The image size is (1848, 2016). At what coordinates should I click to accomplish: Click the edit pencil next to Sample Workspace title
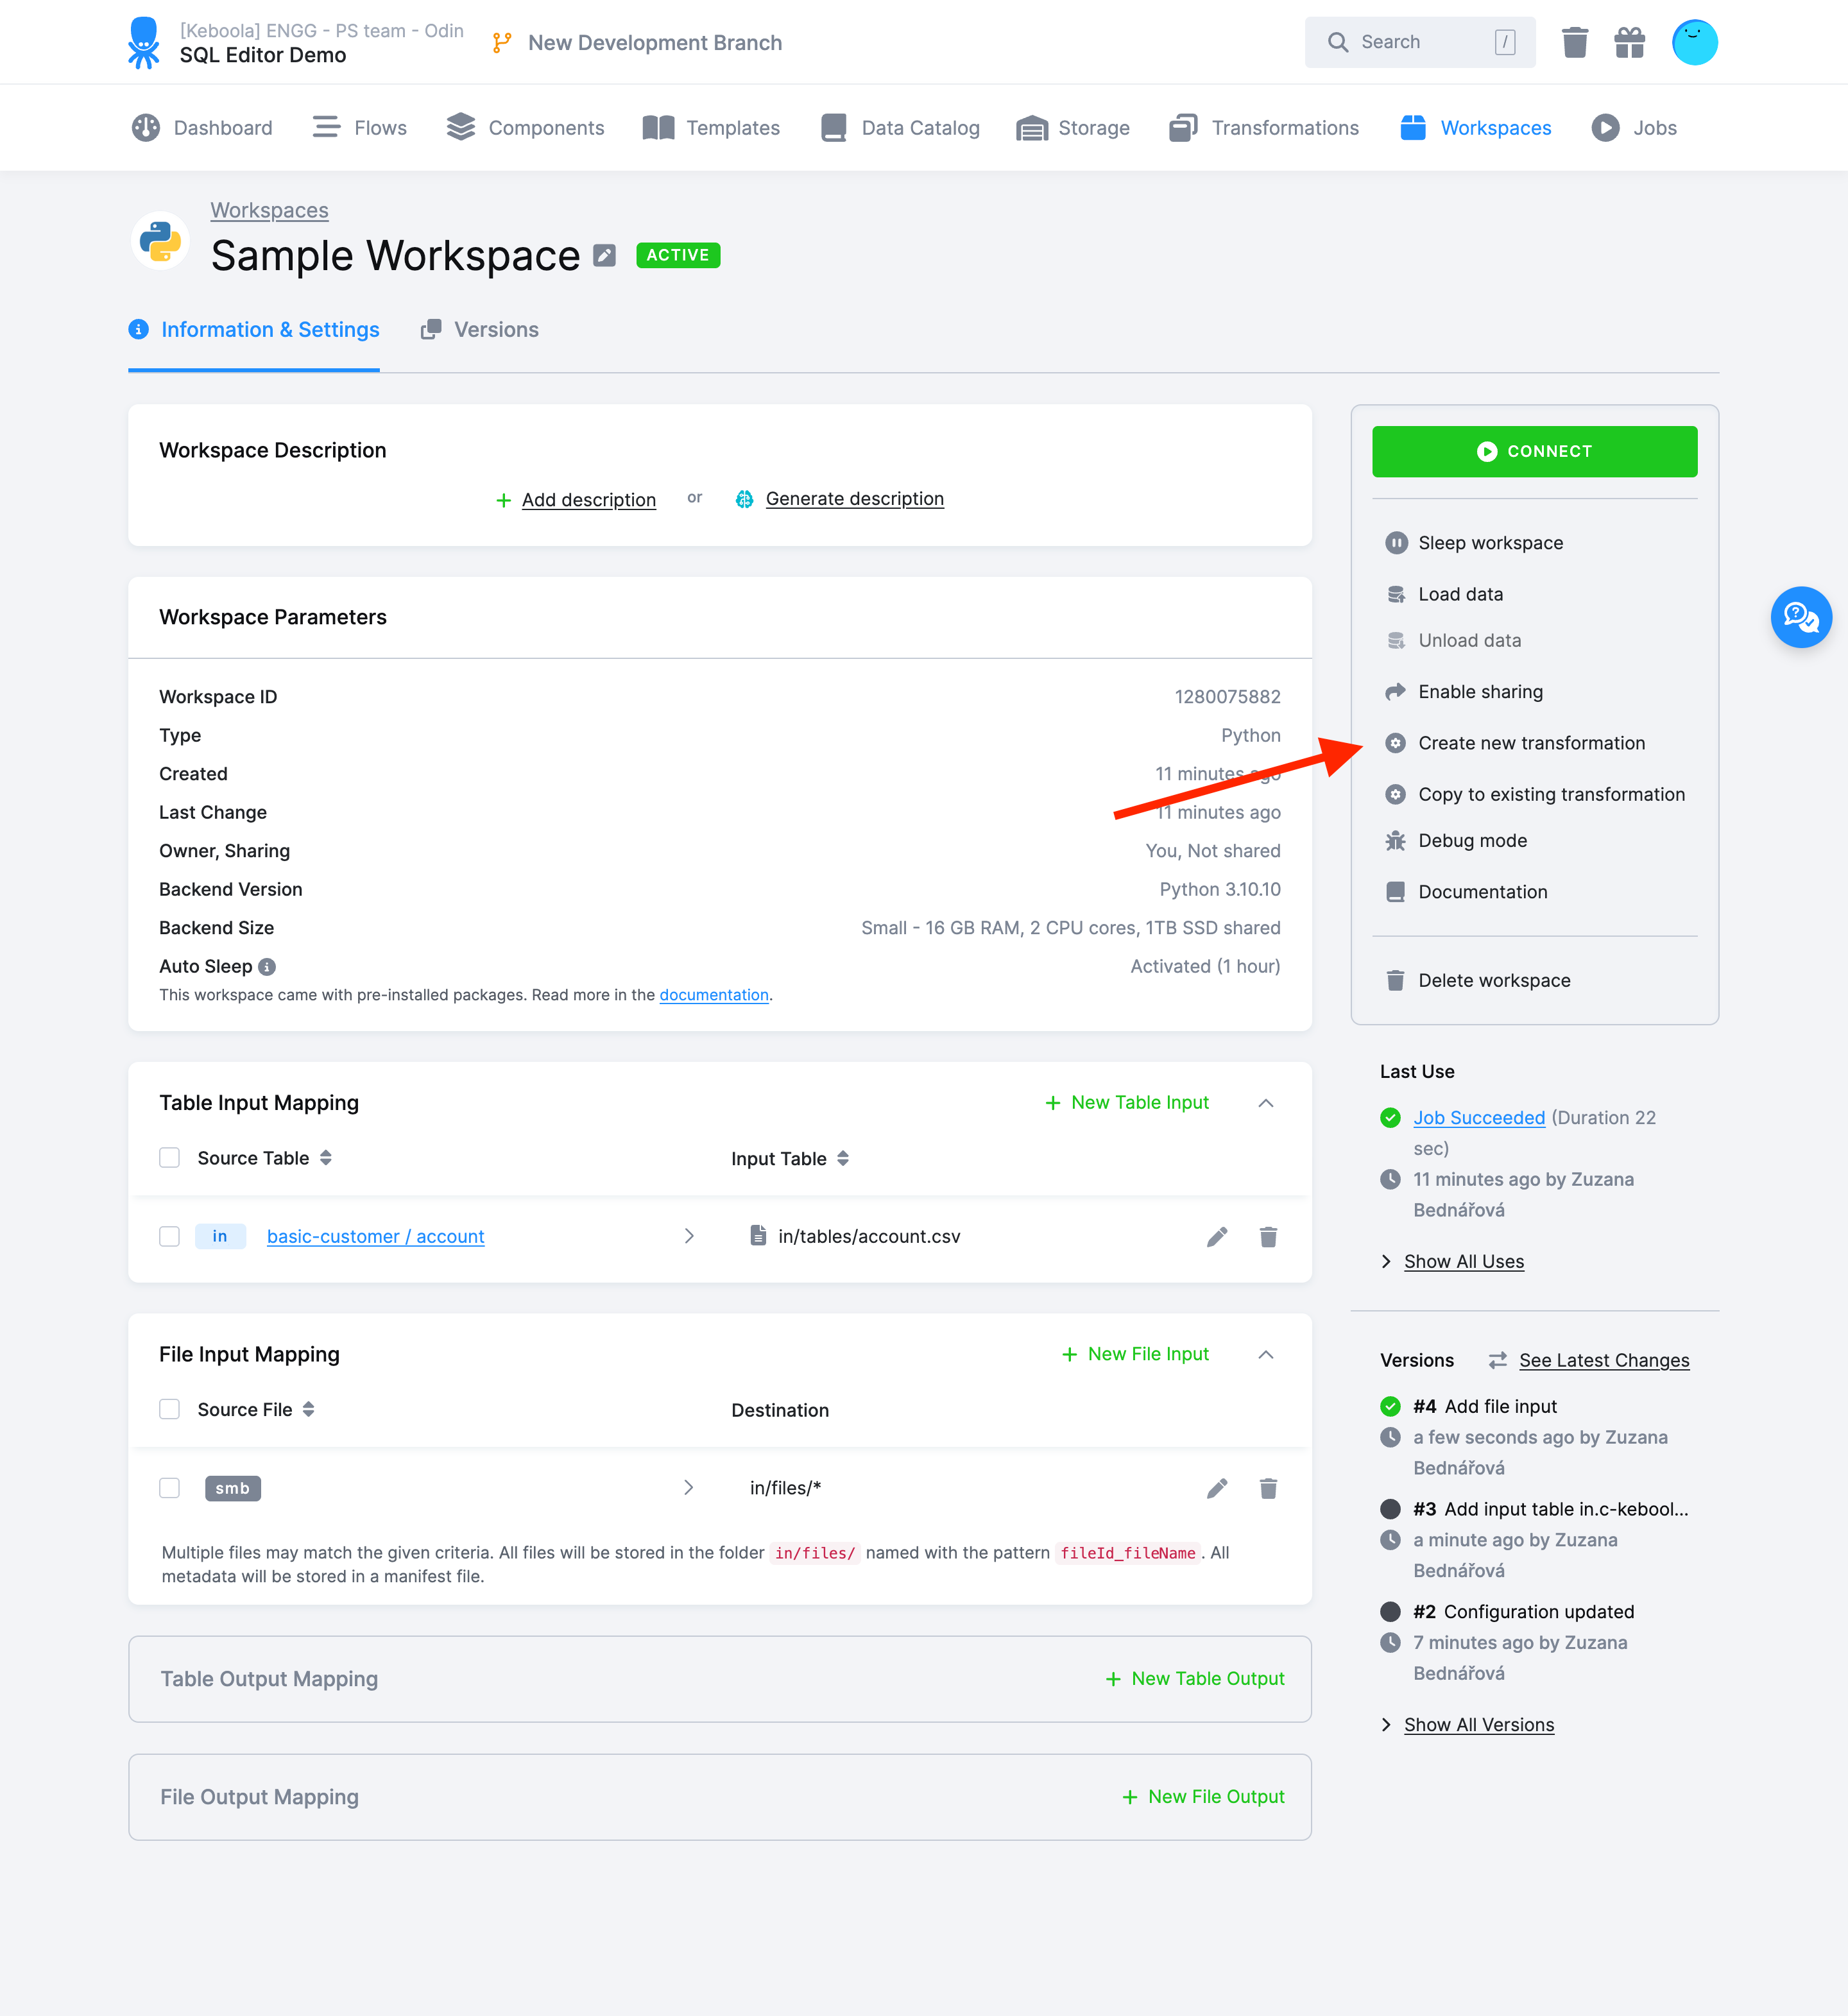(x=604, y=255)
